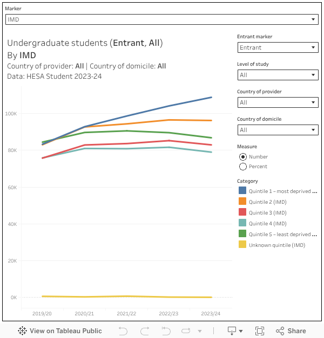This screenshot has height=338, width=324.
Task: Enter full screen mode
Action: tap(260, 331)
